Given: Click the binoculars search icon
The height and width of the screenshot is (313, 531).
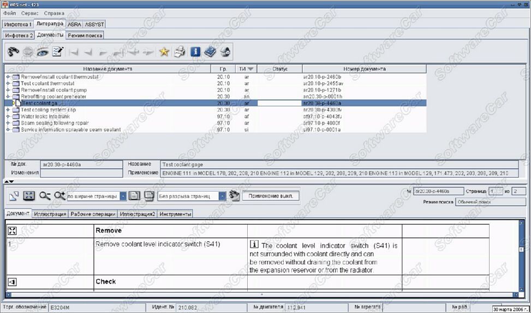Looking at the screenshot, I should 14,52.
